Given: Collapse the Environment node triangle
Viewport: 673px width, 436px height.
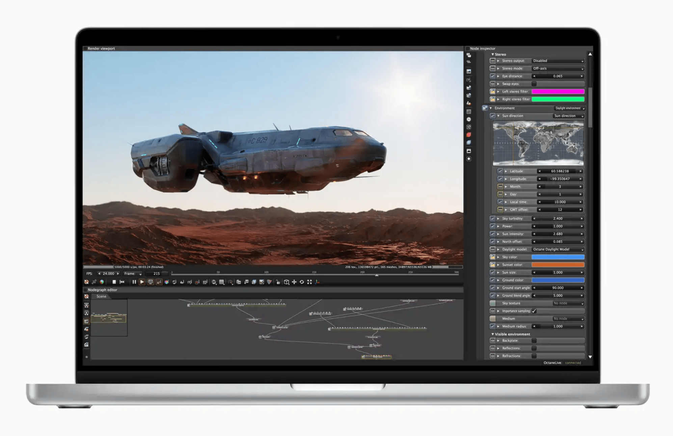Looking at the screenshot, I should (491, 108).
